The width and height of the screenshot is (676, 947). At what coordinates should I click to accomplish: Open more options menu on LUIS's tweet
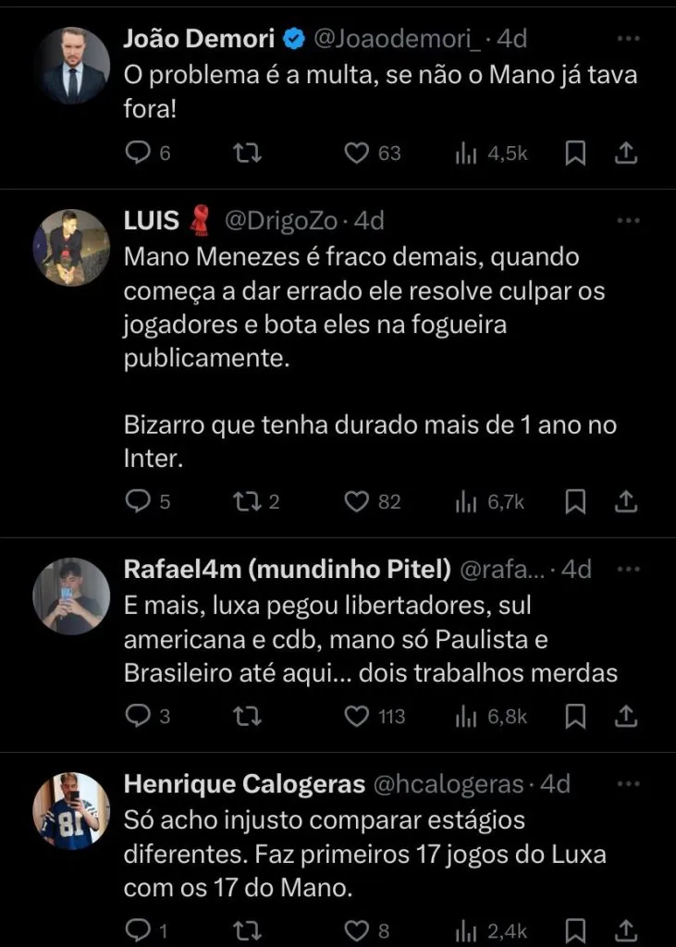point(628,220)
